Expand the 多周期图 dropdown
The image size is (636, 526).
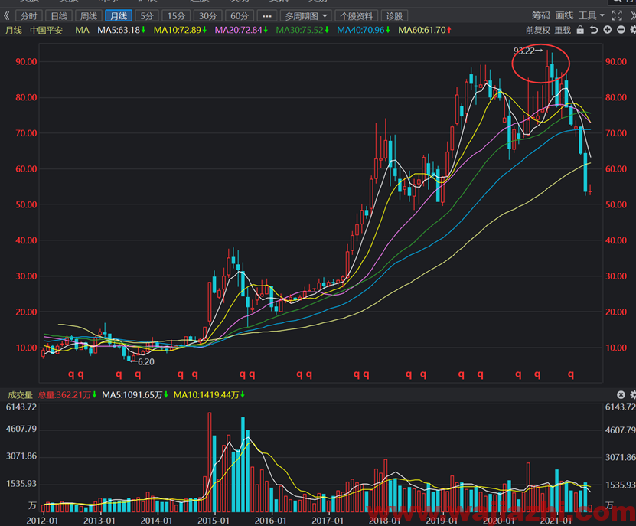click(306, 16)
